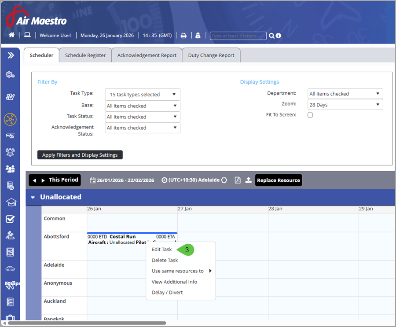
Task: Click the Home icon in header
Action: point(12,35)
